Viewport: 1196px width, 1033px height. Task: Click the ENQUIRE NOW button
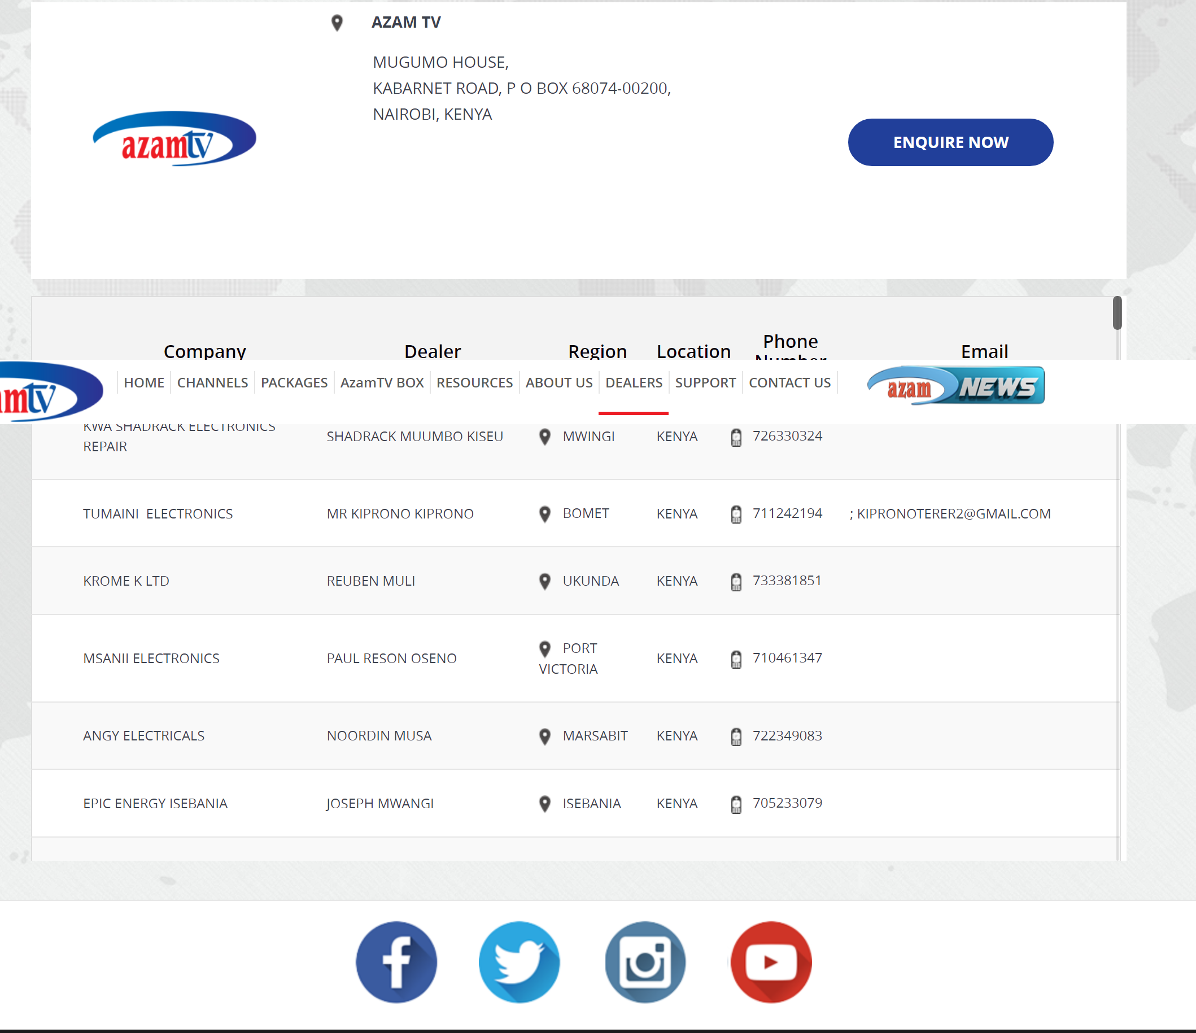tap(950, 142)
